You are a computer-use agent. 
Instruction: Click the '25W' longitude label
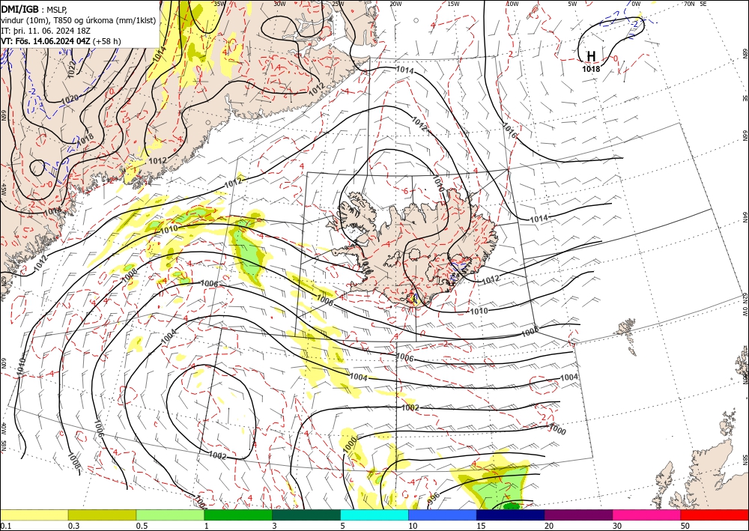click(338, 4)
